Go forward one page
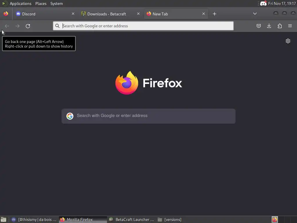This screenshot has width=297, height=223. point(17,26)
